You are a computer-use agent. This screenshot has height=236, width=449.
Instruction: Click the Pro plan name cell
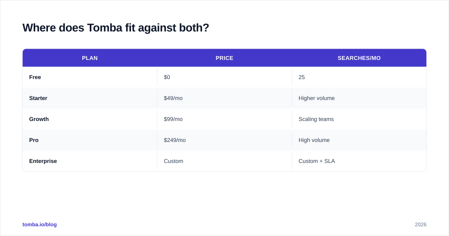[x=90, y=140]
